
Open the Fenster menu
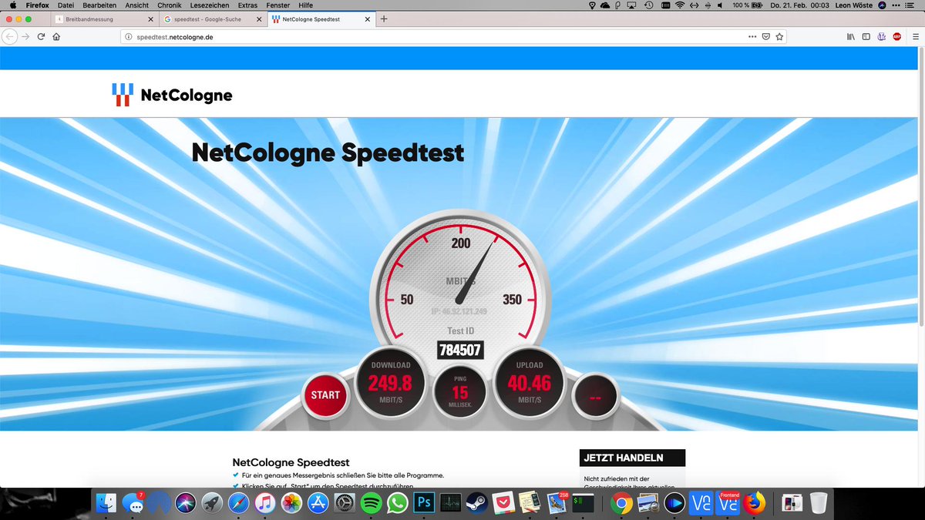(278, 5)
